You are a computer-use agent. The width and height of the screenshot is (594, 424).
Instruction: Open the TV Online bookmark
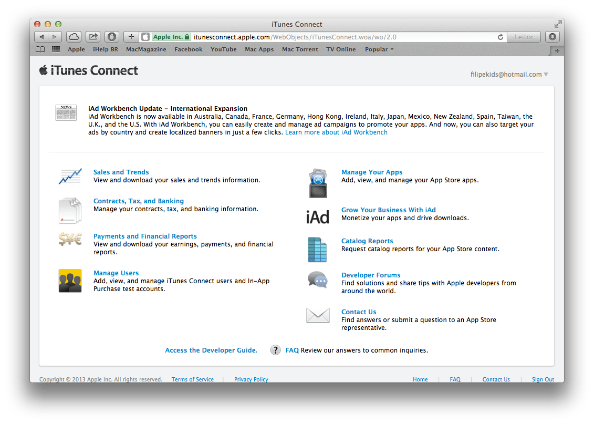(x=341, y=49)
